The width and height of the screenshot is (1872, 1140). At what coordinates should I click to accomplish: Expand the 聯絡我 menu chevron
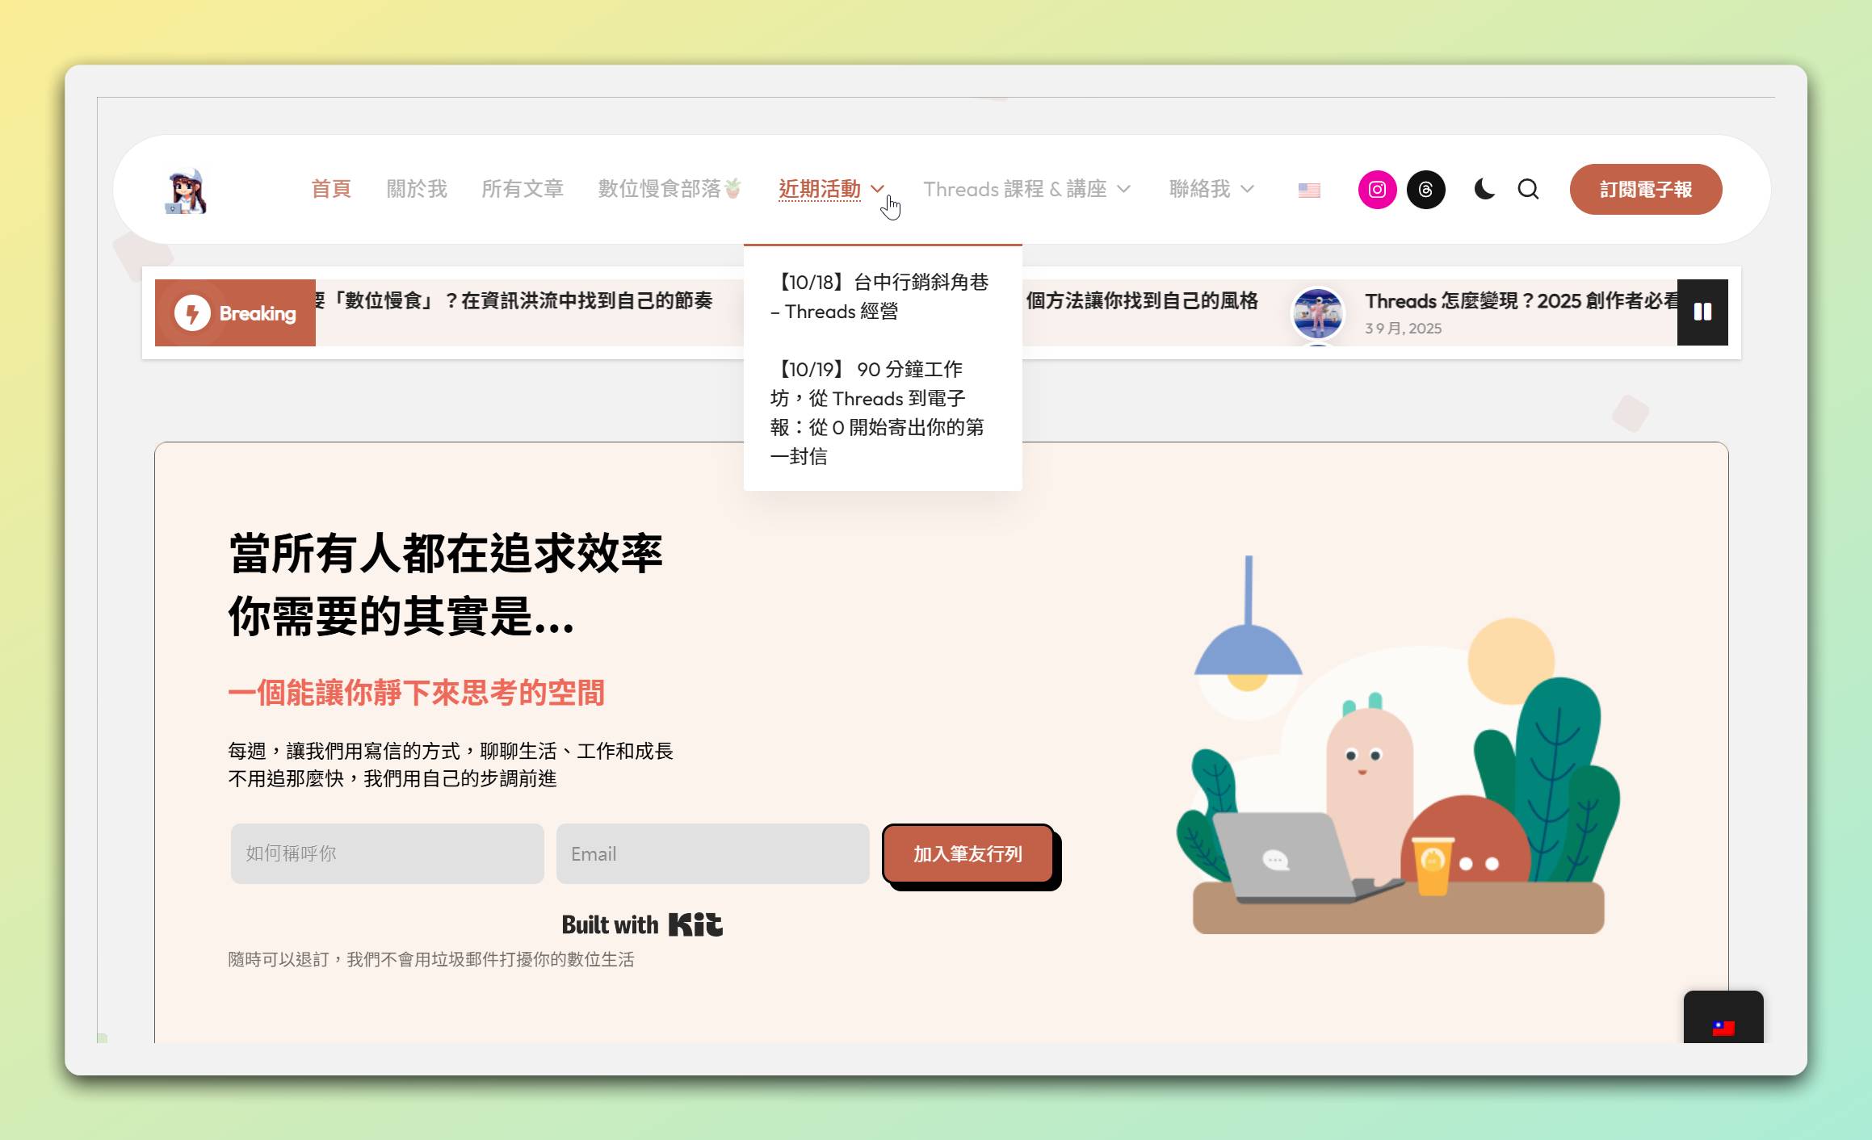pos(1247,189)
